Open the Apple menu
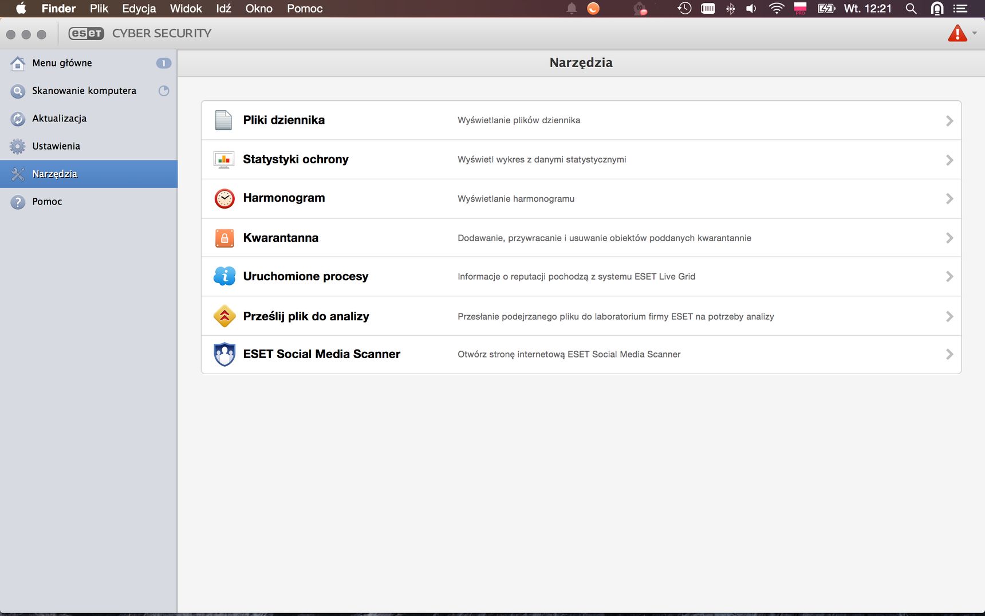This screenshot has width=985, height=616. tap(21, 8)
